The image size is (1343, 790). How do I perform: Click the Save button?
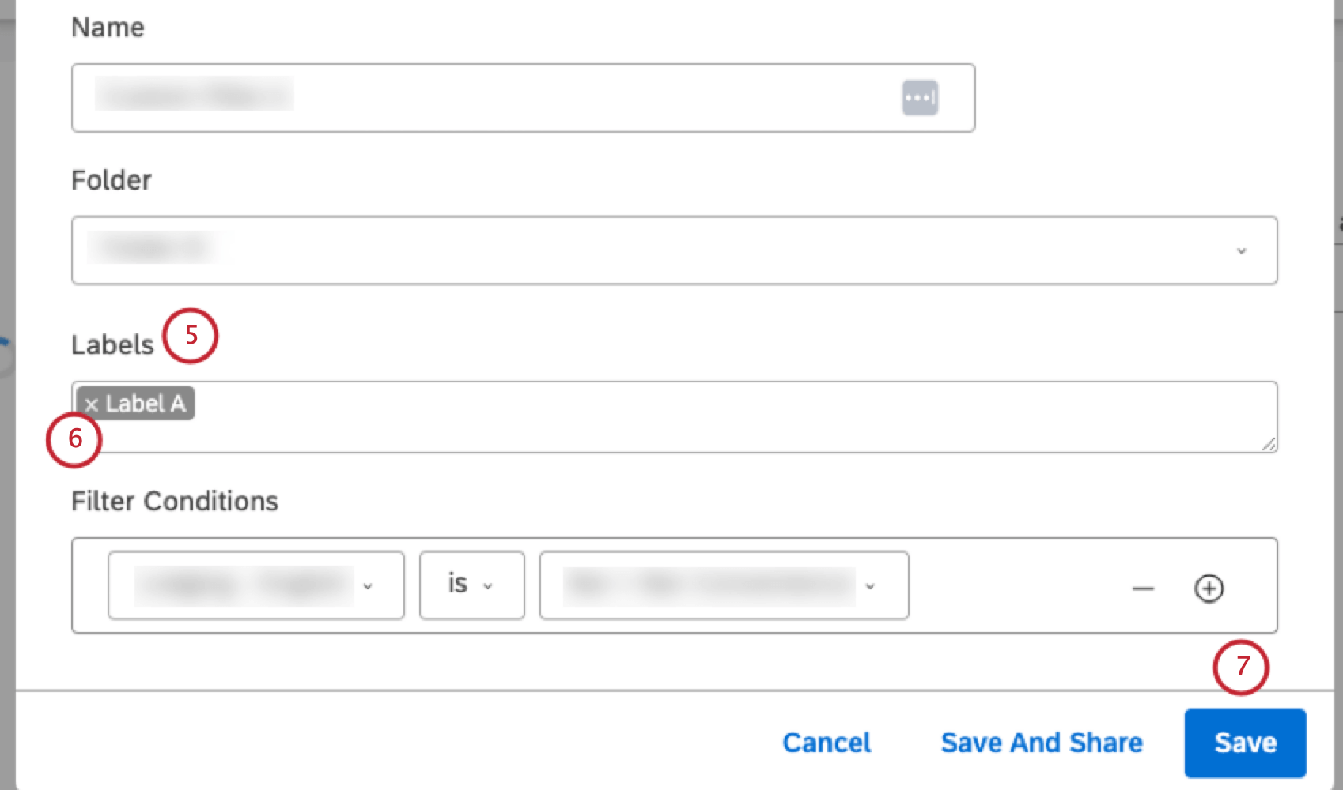(x=1243, y=742)
